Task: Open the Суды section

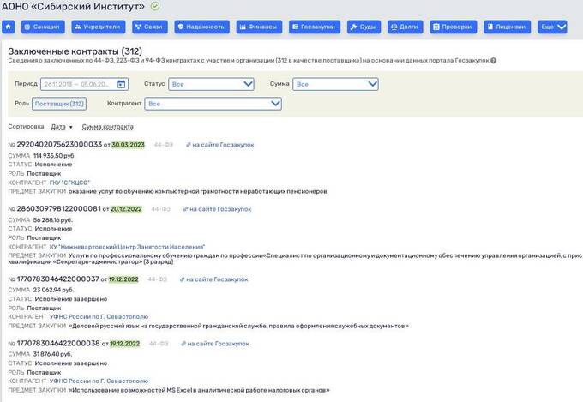Action: tap(364, 27)
